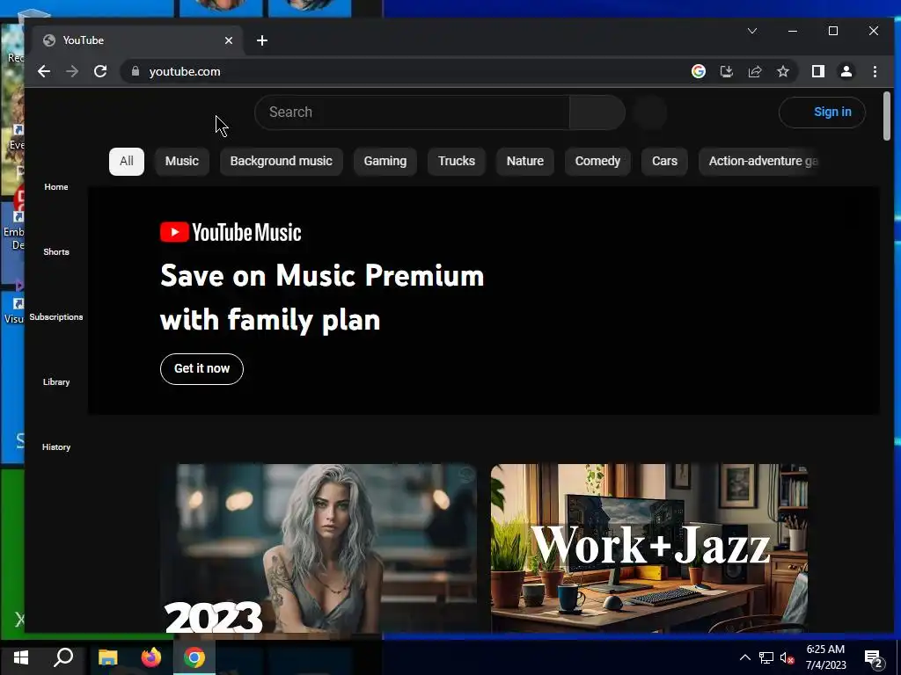
Task: Click the muted volume tray icon
Action: (787, 657)
